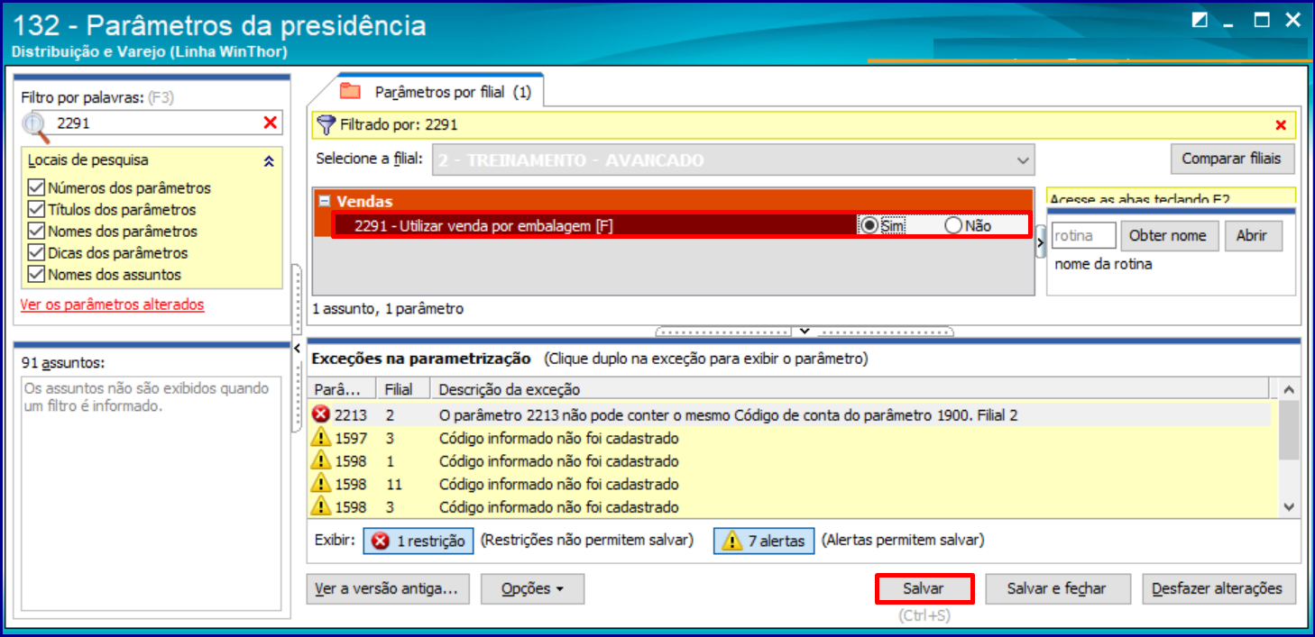The image size is (1315, 637).
Task: Click 'Comparar filiais' button
Action: point(1231,159)
